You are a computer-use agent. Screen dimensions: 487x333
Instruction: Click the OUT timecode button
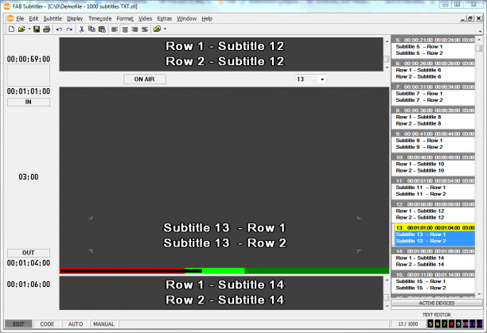29,253
